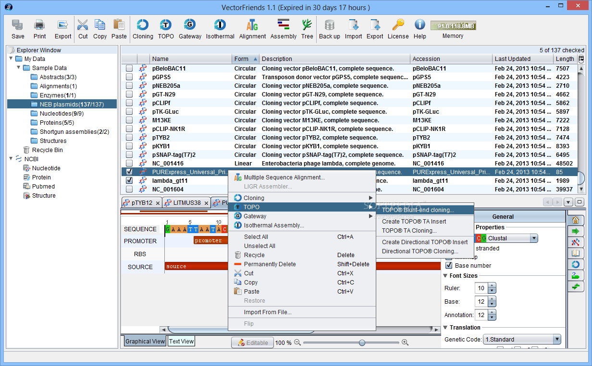The width and height of the screenshot is (592, 366).
Task: Collapse the My Data tree node
Action: (11, 59)
